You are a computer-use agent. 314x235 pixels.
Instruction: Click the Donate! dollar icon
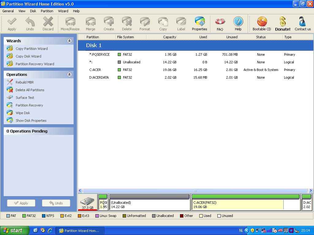282,22
